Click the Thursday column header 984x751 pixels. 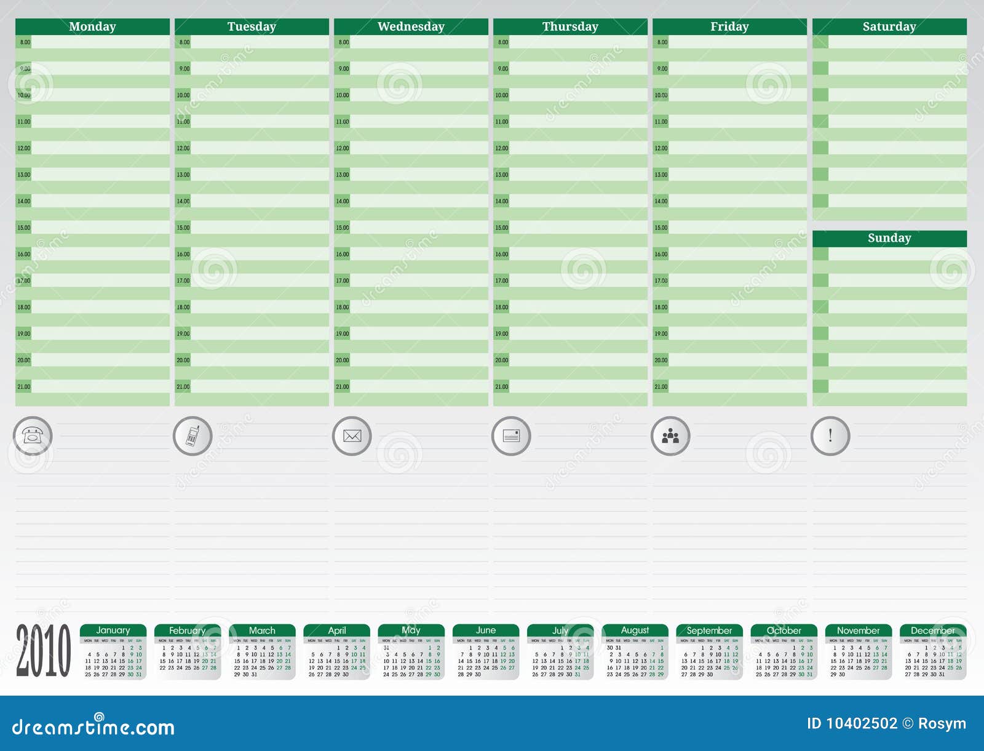[x=569, y=26]
